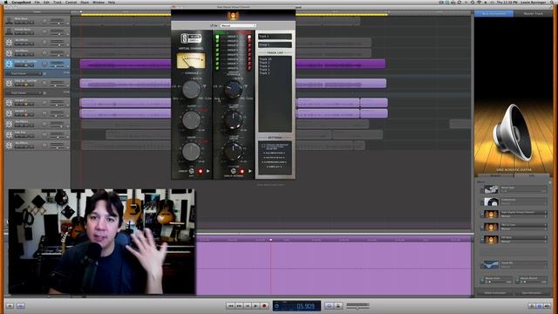Image resolution: width=558 pixels, height=314 pixels.
Task: Click the Play button in the transport bar
Action: 255,305
